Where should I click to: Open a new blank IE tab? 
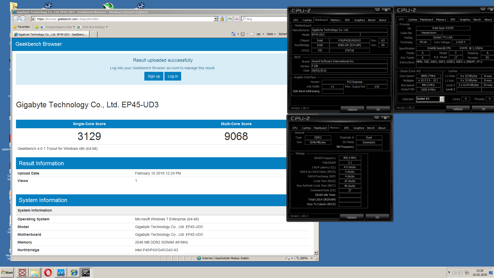click(x=94, y=34)
